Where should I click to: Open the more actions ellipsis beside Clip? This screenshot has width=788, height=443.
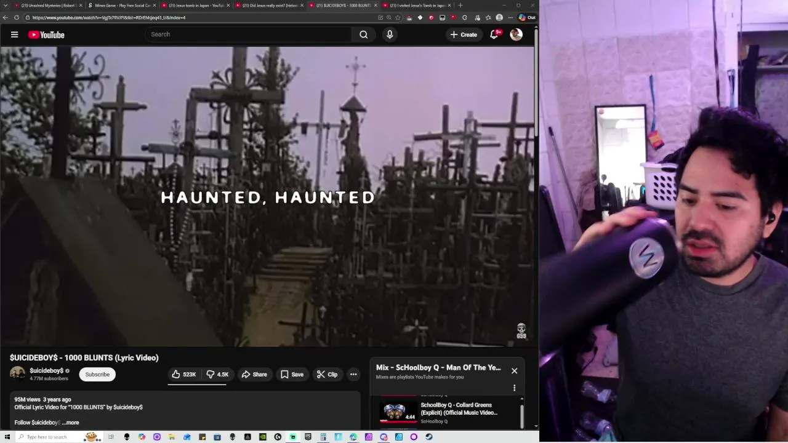click(x=353, y=374)
